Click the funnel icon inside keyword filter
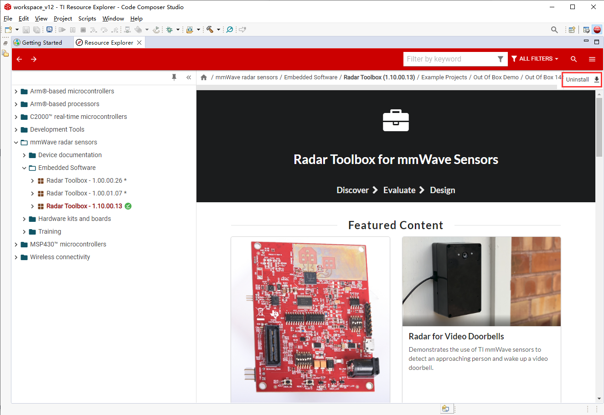 (x=501, y=59)
